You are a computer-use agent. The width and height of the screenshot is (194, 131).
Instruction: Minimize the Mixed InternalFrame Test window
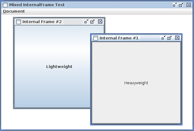[x=175, y=5]
